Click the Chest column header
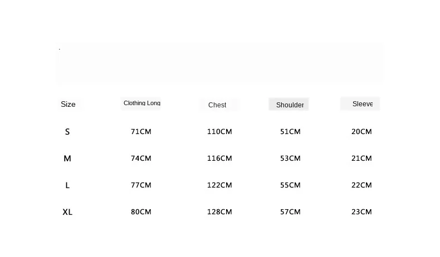The height and width of the screenshot is (257, 440). point(217,105)
